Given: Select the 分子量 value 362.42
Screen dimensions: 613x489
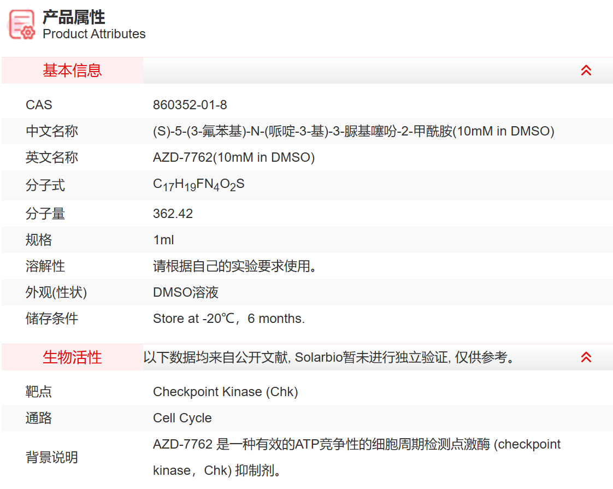Looking at the screenshot, I should [x=173, y=214].
